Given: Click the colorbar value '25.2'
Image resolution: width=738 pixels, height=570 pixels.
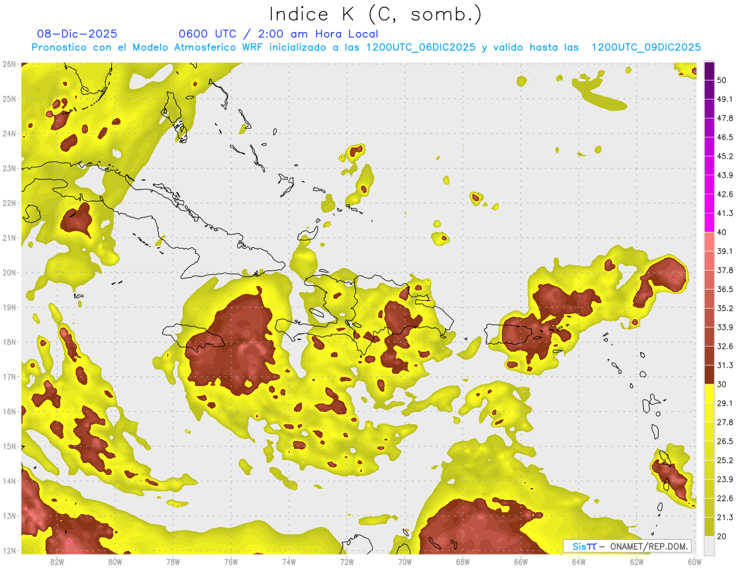Looking at the screenshot, I should [x=725, y=461].
